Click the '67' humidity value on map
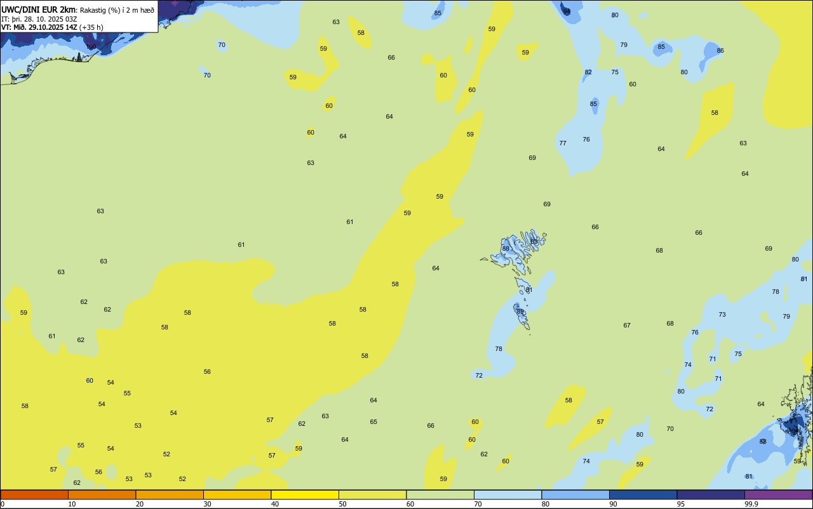This screenshot has height=509, width=813. [627, 326]
